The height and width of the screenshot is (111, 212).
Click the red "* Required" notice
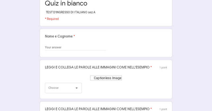point(52,19)
